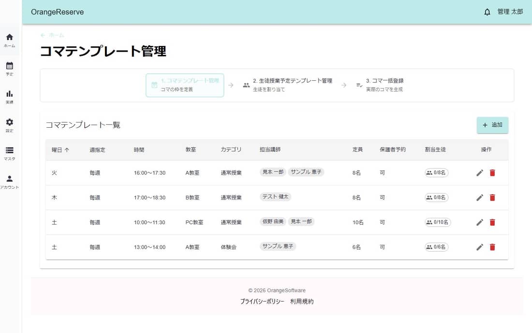Go back via the ホーム breadcrumb link
This screenshot has height=333, width=532.
[52, 35]
